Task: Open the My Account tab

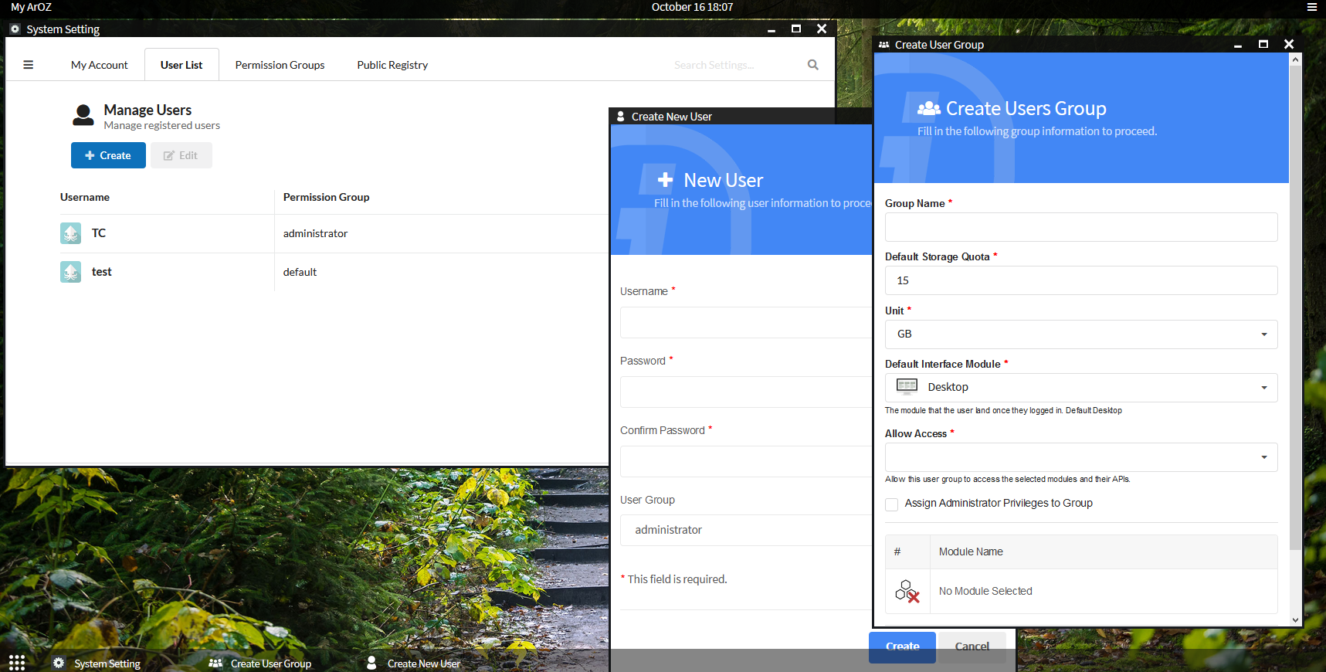Action: click(x=100, y=65)
